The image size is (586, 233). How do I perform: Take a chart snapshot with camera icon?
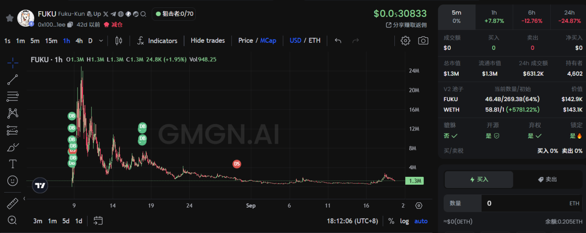tap(423, 40)
